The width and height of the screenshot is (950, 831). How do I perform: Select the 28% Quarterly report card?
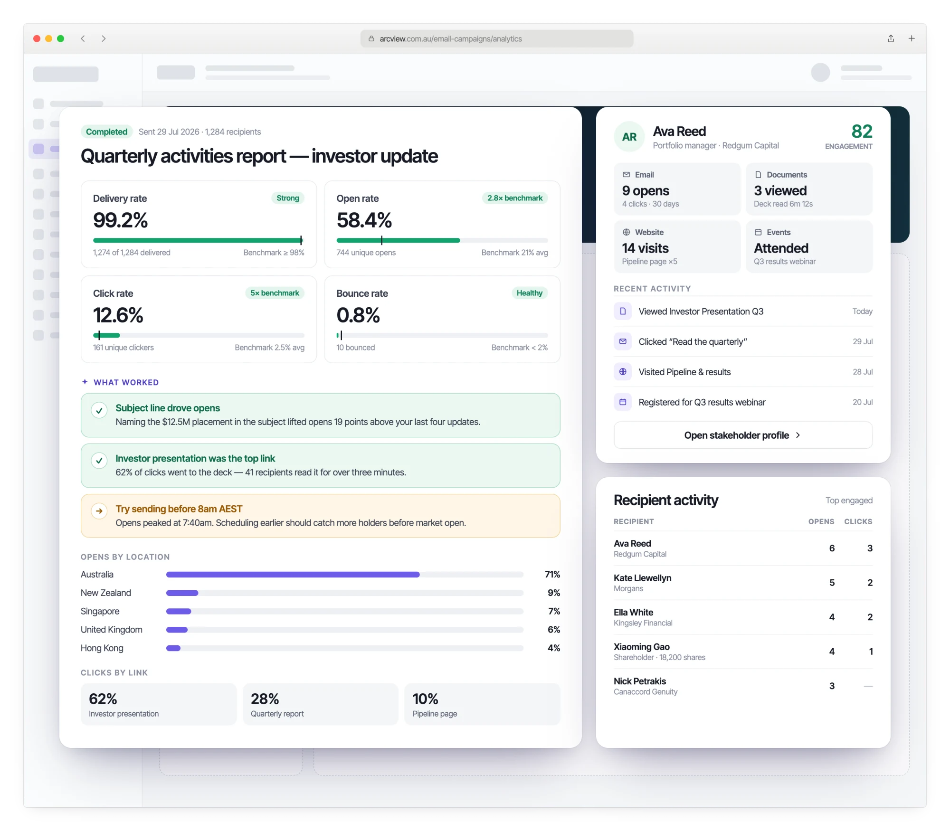click(x=321, y=704)
